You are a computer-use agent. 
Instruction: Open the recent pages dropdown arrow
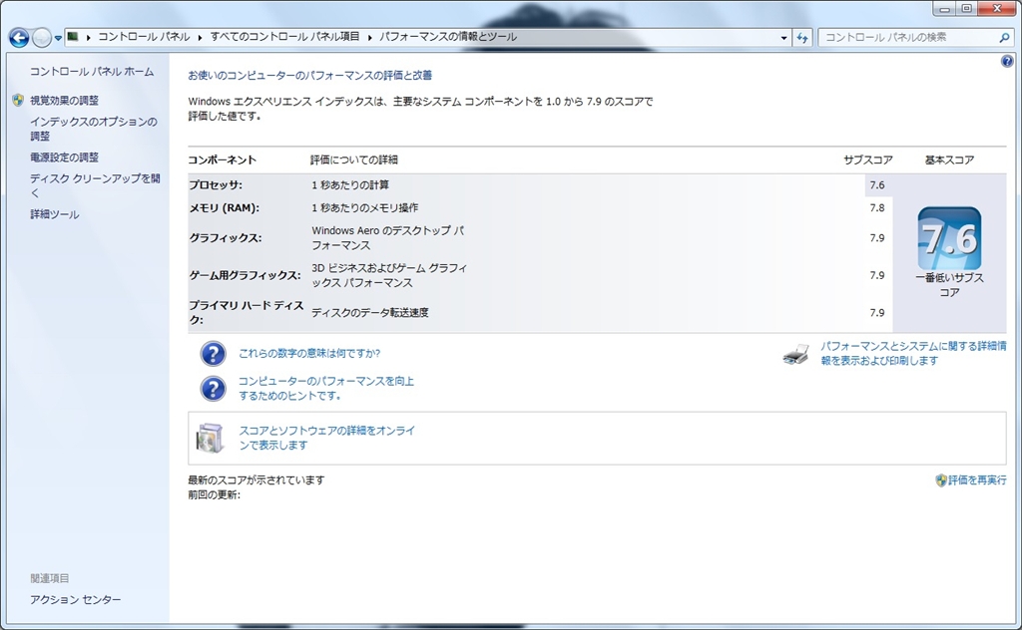pyautogui.click(x=59, y=38)
